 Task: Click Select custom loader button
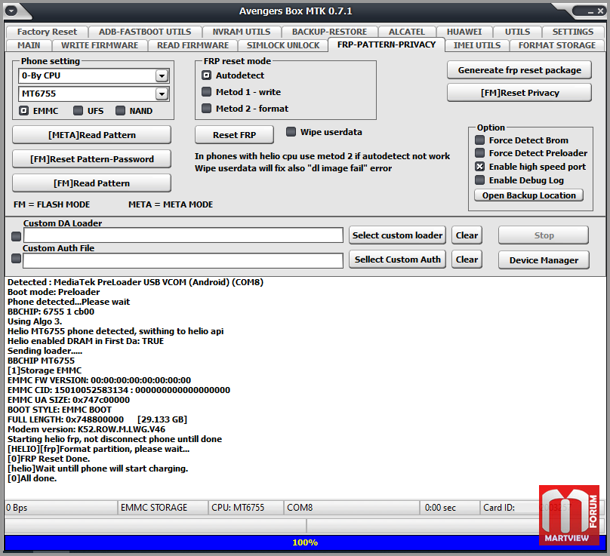[397, 235]
